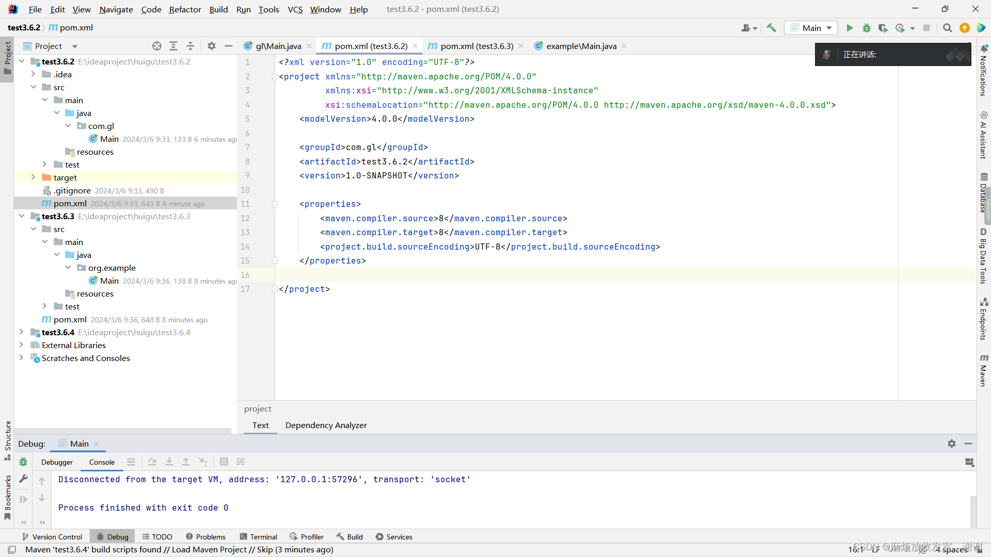Open the VCS menu in menu bar
This screenshot has height=557, width=991.
[295, 9]
